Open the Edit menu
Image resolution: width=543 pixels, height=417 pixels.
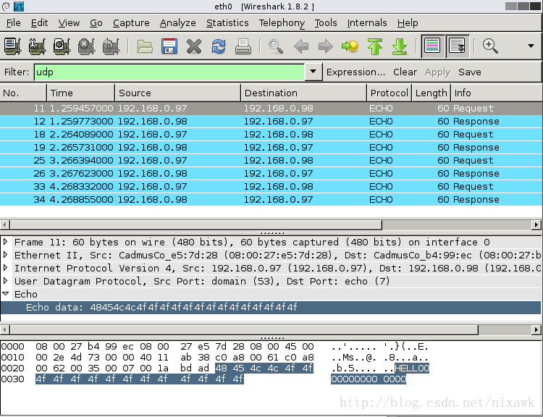(39, 23)
